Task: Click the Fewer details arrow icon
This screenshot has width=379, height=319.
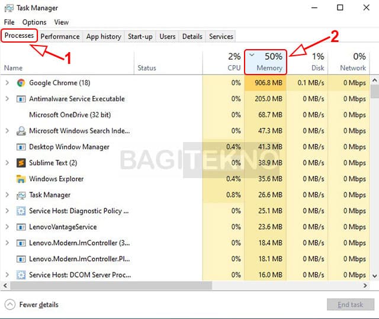Action: 10,305
